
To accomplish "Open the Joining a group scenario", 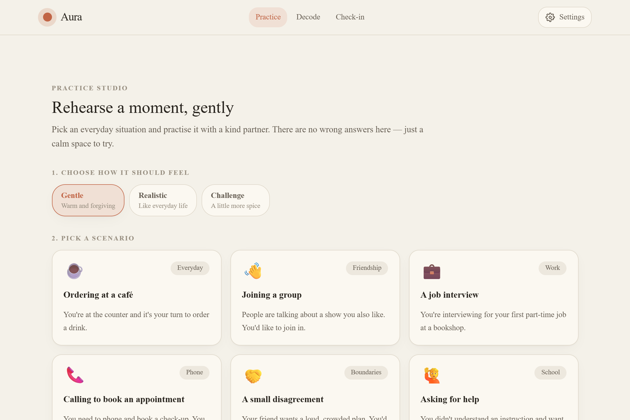I will tap(315, 297).
